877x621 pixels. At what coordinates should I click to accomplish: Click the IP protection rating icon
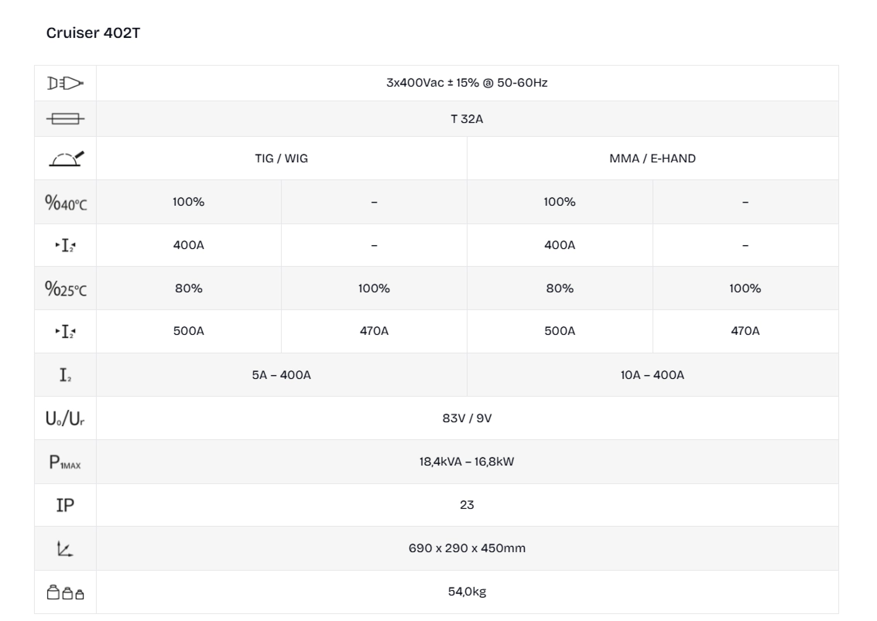tap(65, 505)
